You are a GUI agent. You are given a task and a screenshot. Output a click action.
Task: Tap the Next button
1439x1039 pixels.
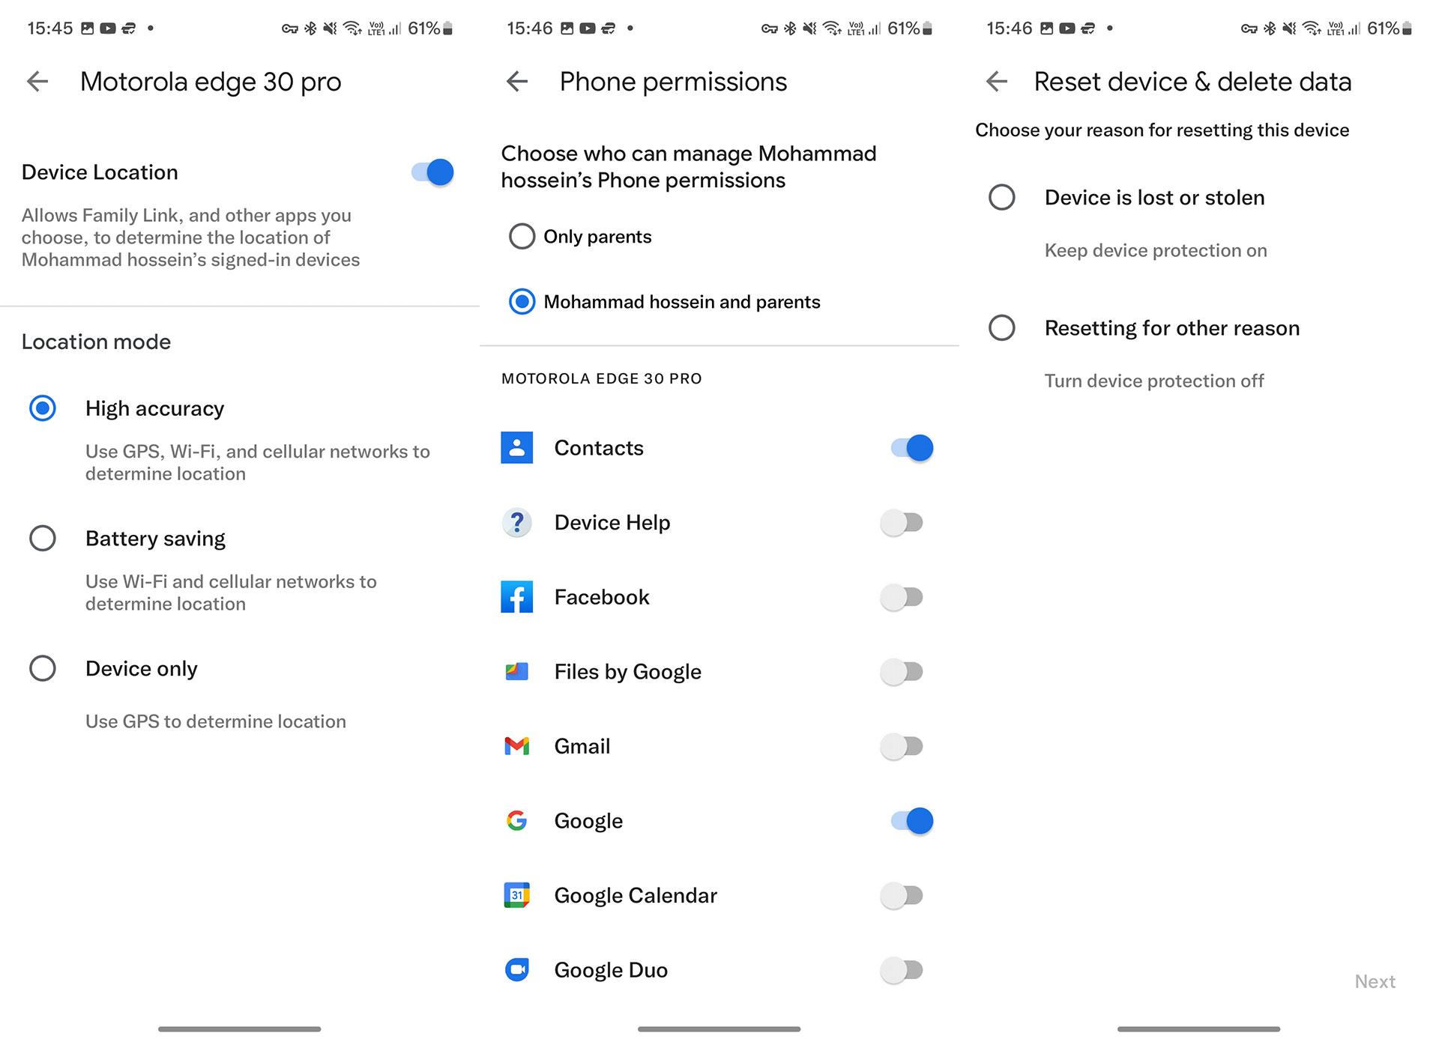pyautogui.click(x=1375, y=981)
